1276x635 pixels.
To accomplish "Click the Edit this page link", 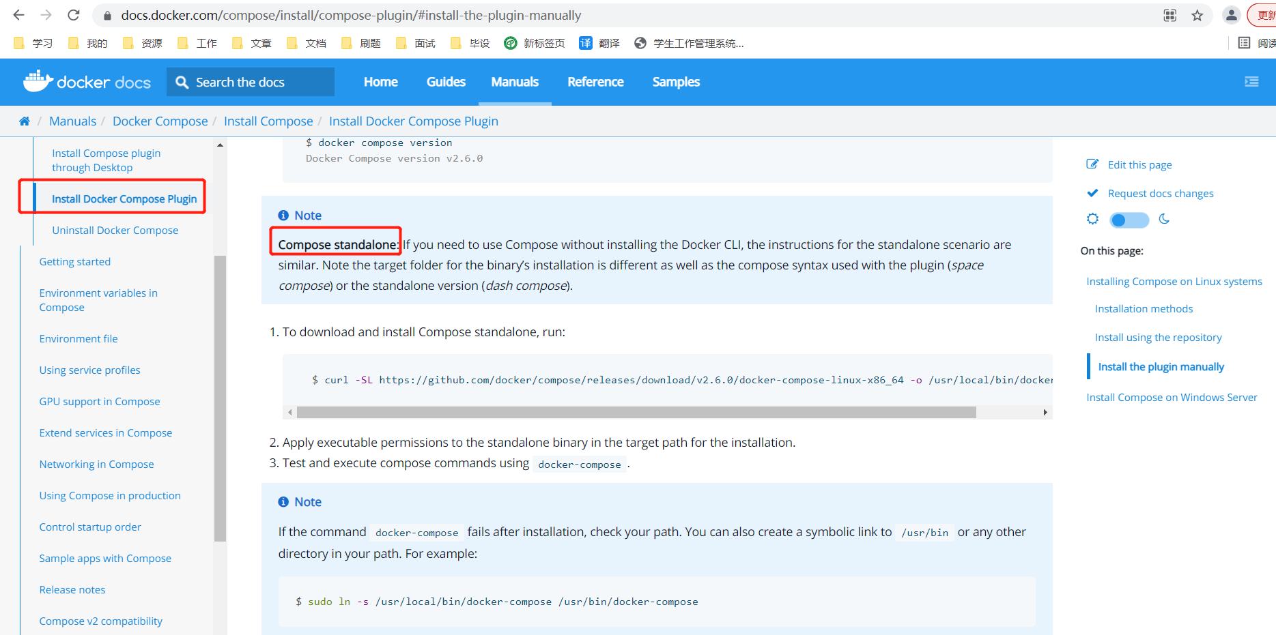I will [1139, 164].
